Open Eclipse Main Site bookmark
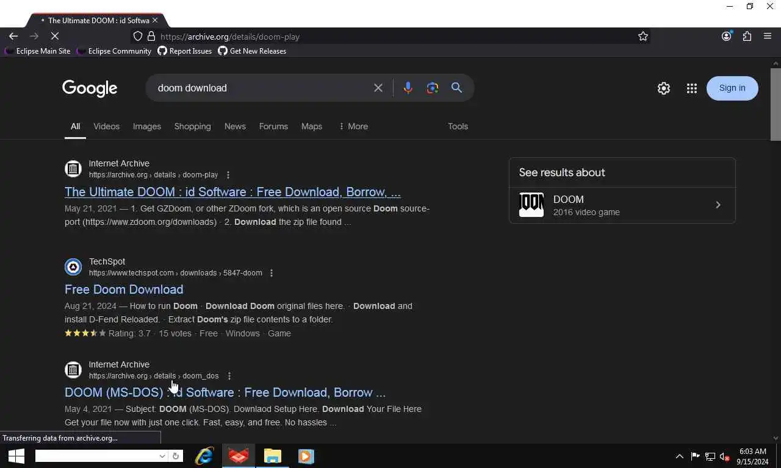781x468 pixels. click(37, 51)
